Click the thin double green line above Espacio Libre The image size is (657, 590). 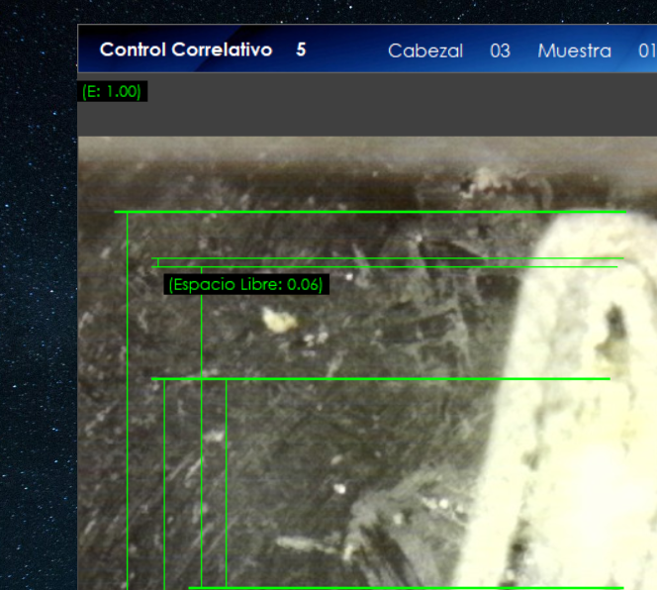coord(386,262)
